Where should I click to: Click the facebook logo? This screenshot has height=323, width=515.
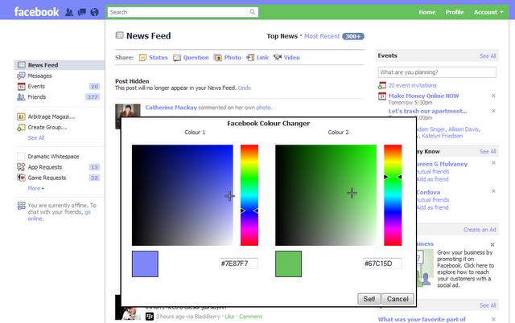36,12
